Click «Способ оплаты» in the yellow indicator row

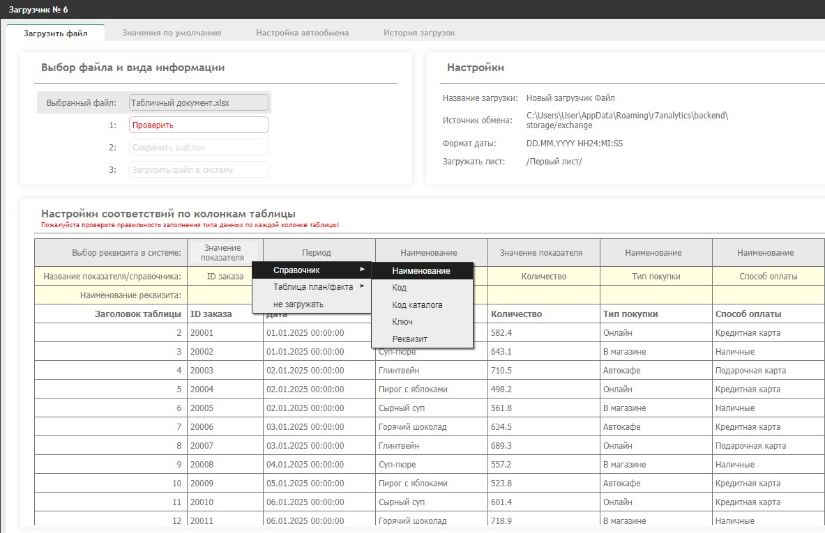coord(769,277)
